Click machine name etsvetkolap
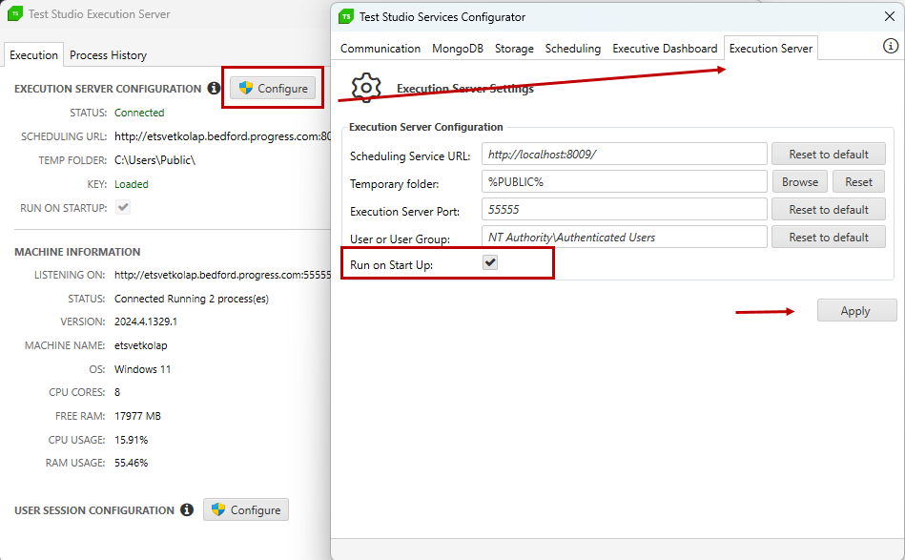Image resolution: width=905 pixels, height=560 pixels. point(141,345)
